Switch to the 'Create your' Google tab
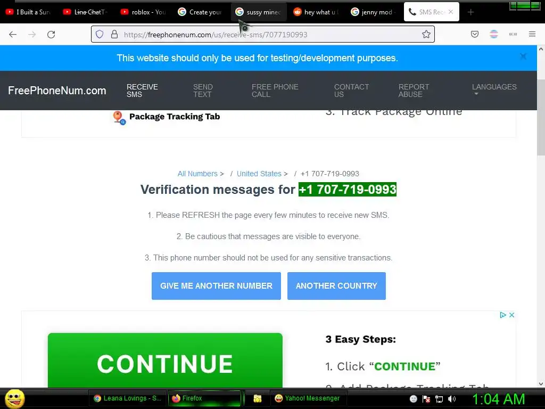This screenshot has width=545, height=409. tap(201, 12)
